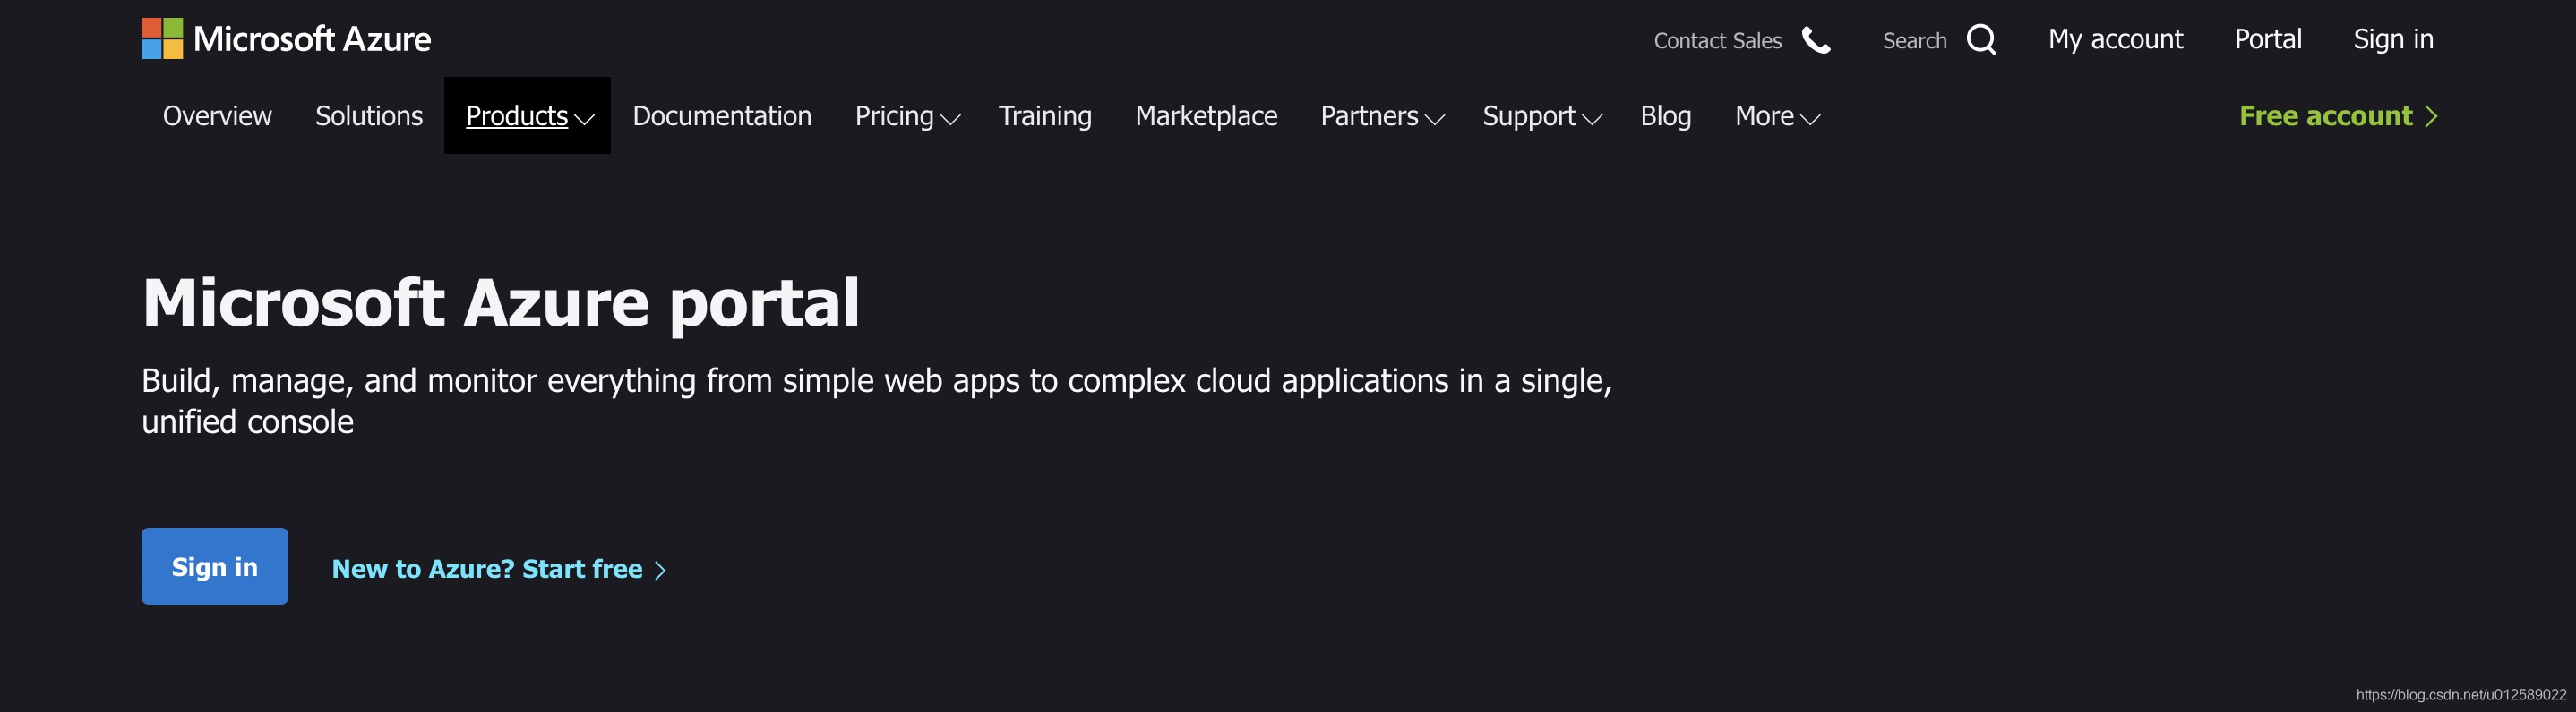Expand the Products dropdown chevron
The width and height of the screenshot is (2576, 712).
tap(585, 120)
